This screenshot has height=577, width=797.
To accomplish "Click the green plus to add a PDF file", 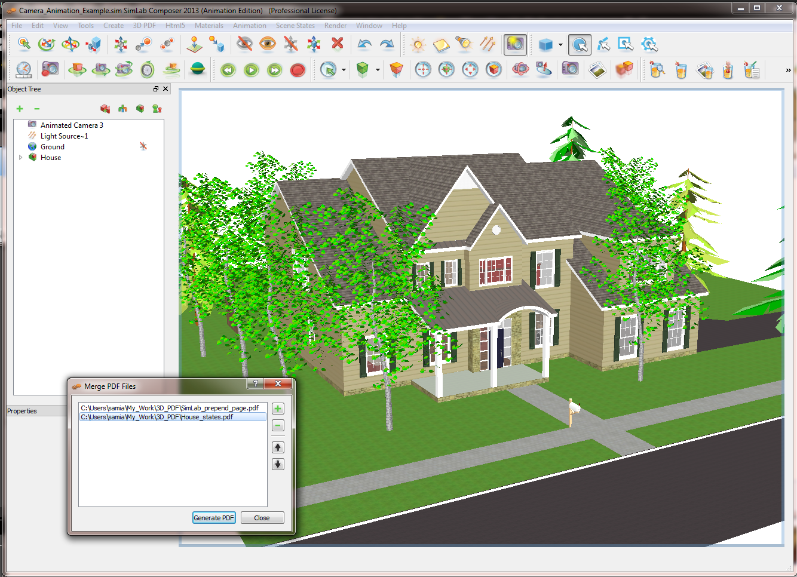I will click(x=278, y=409).
